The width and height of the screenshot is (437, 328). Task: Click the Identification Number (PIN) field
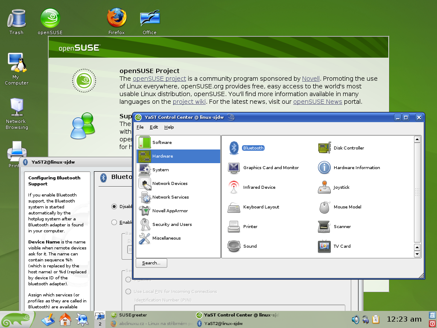tap(240, 308)
